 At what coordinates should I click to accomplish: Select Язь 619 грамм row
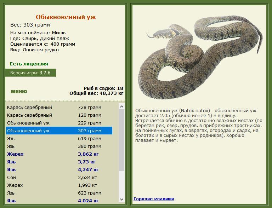[59, 139]
